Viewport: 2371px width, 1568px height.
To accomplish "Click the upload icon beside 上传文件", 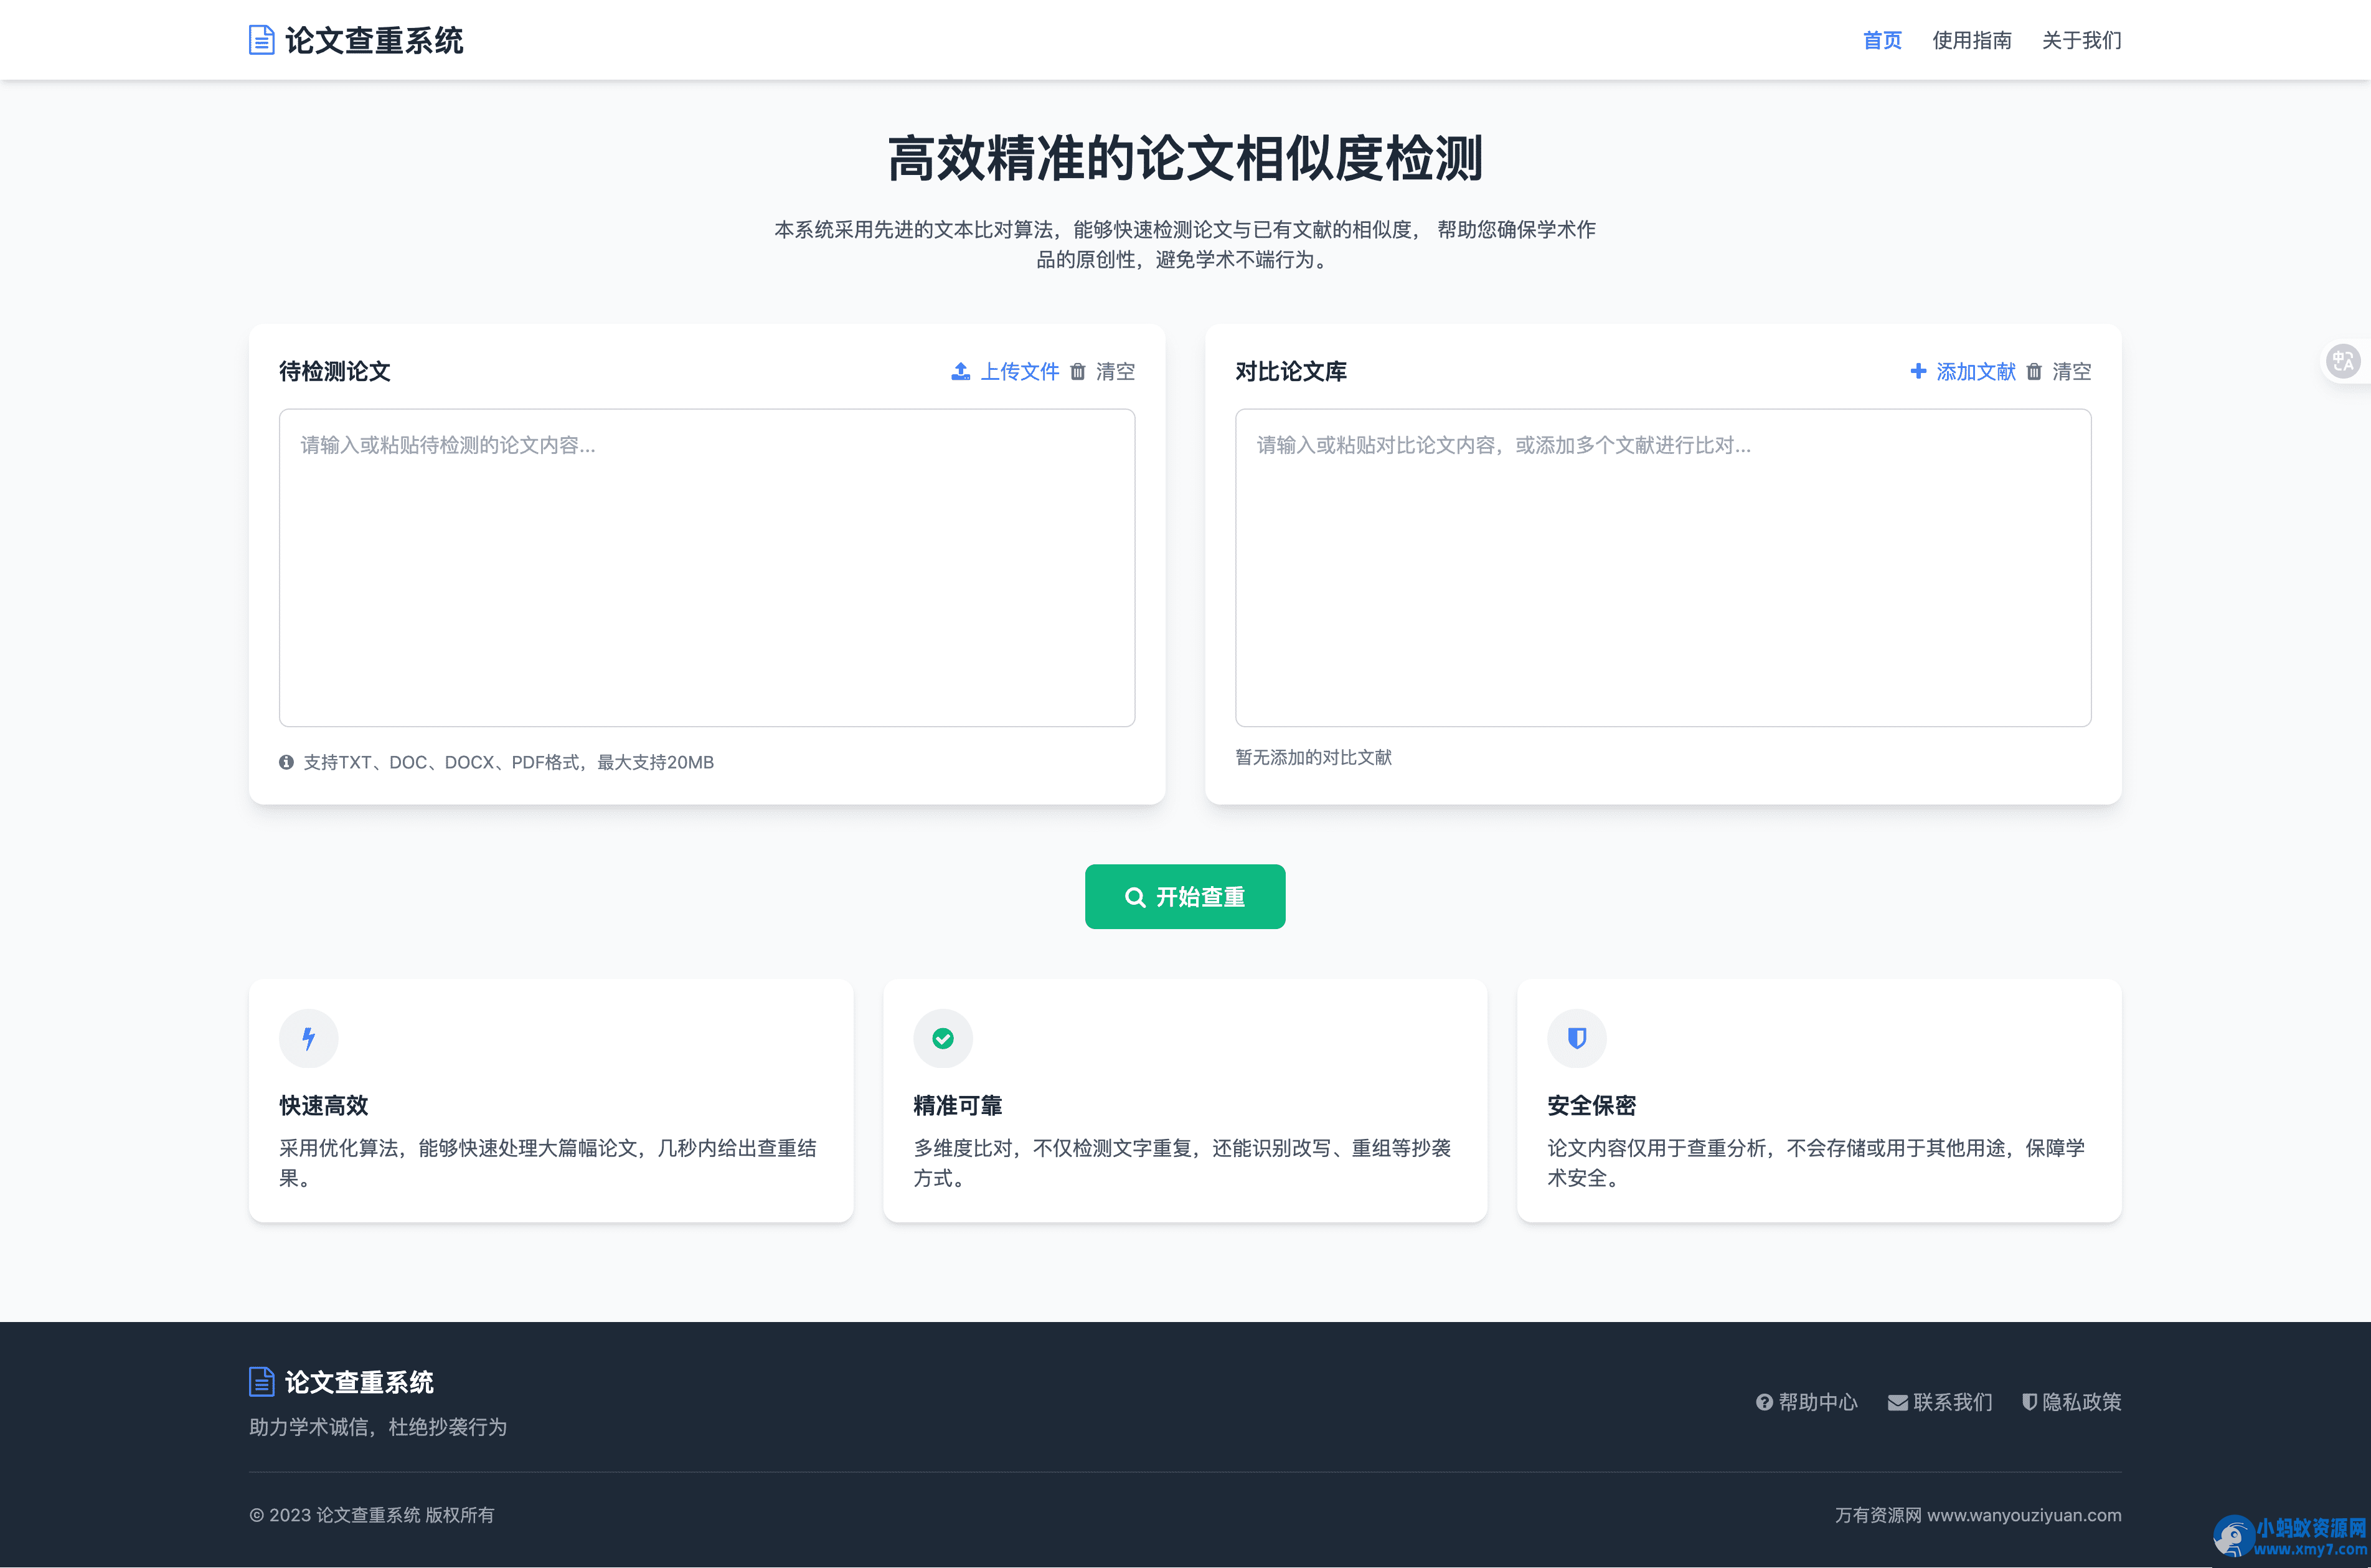I will [x=961, y=371].
